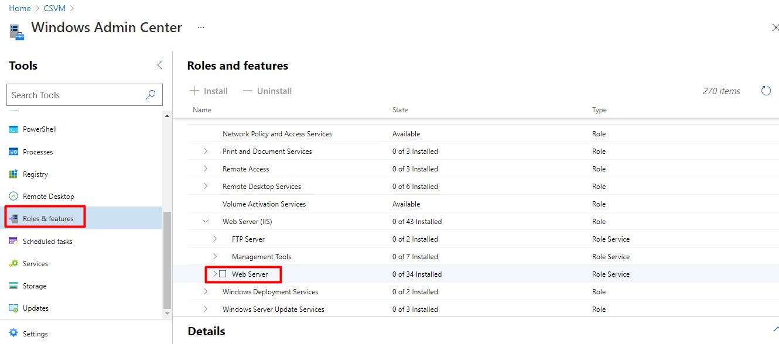Screen dimensions: 779x344
Task: Click the Install button
Action: [x=209, y=91]
